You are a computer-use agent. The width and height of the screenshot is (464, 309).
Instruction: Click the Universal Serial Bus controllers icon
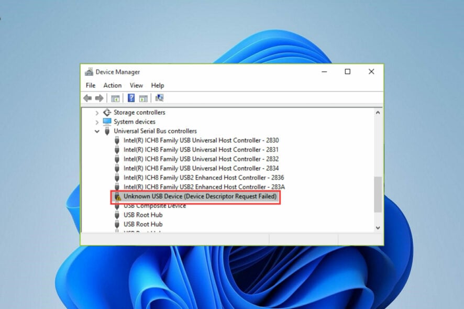coord(107,131)
